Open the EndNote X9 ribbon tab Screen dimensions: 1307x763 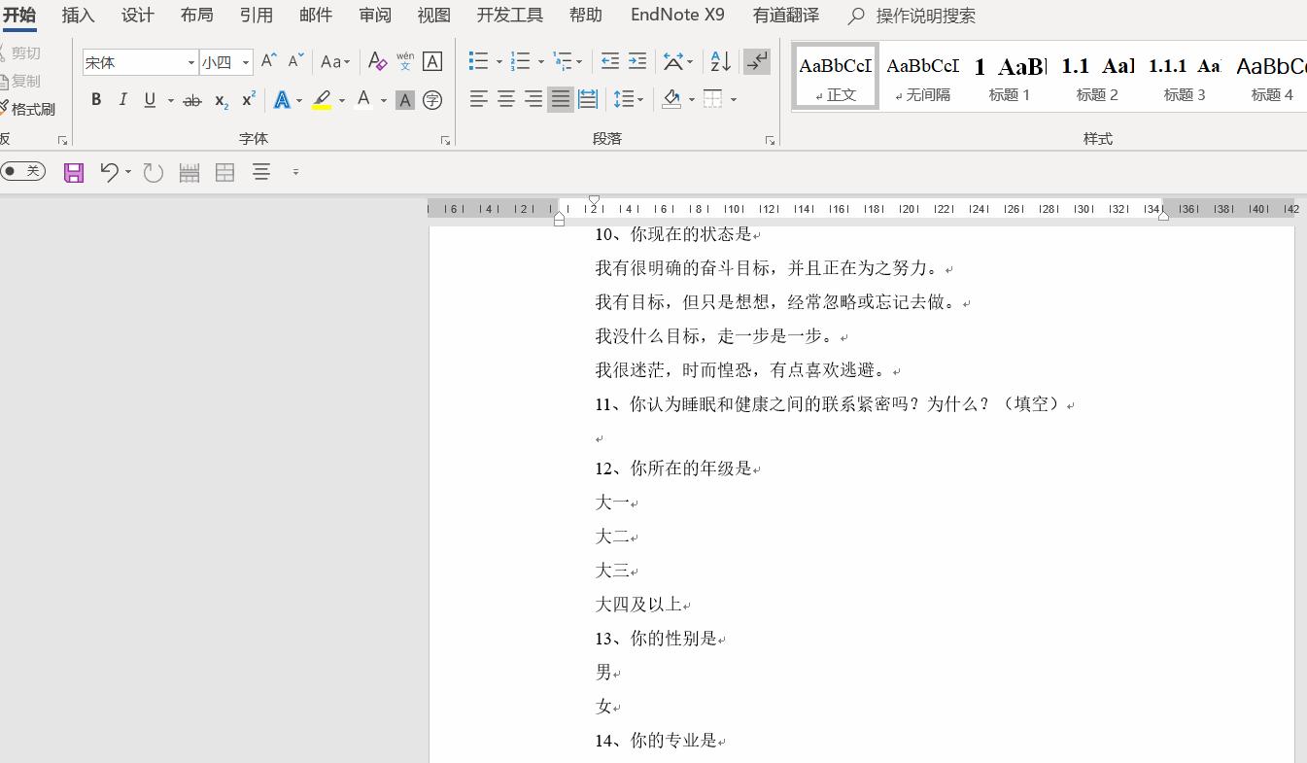coord(676,15)
